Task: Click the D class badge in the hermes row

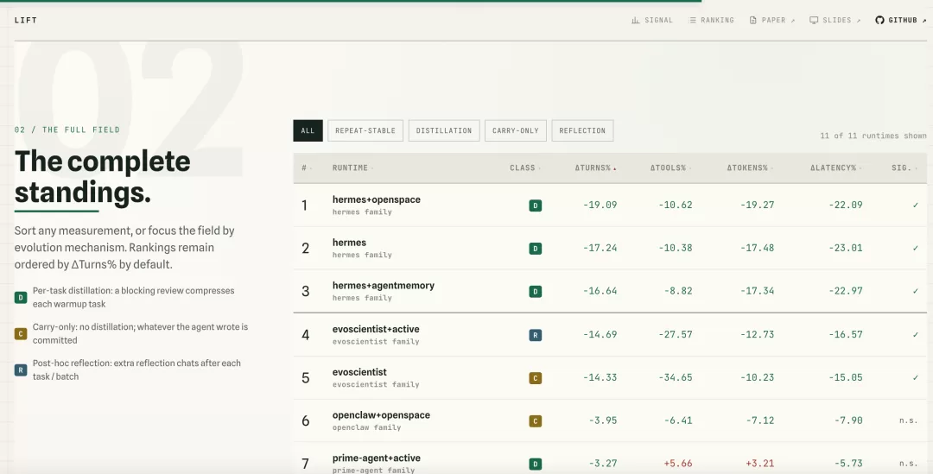Action: 536,249
